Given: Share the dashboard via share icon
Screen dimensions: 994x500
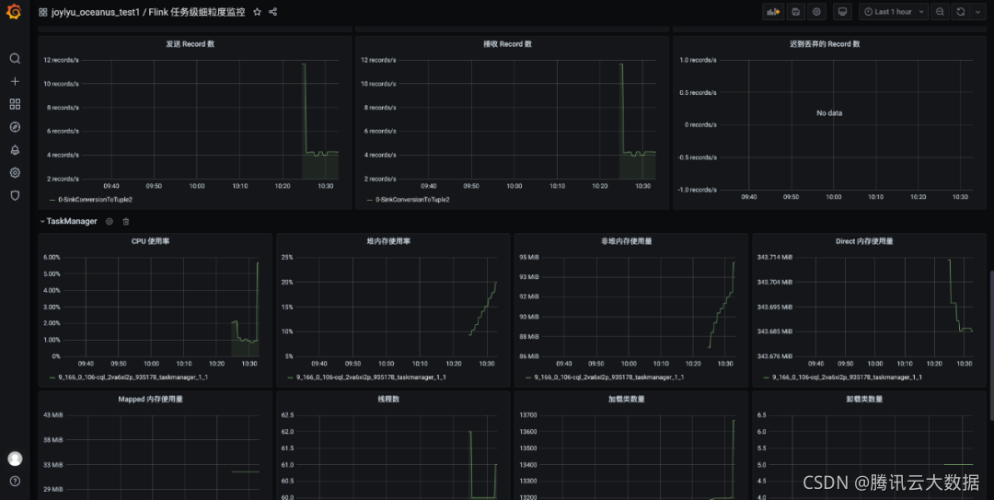Looking at the screenshot, I should click(272, 12).
